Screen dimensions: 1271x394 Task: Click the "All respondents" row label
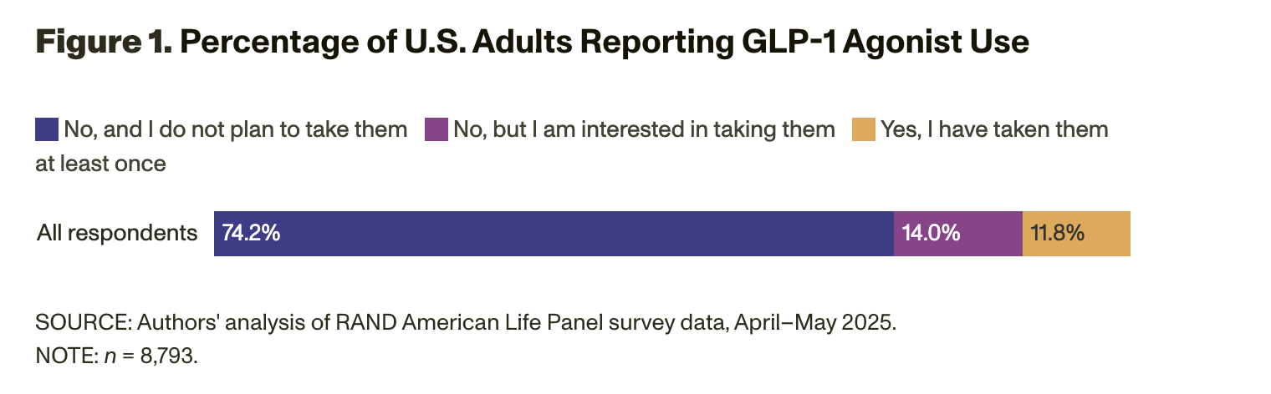tap(117, 233)
